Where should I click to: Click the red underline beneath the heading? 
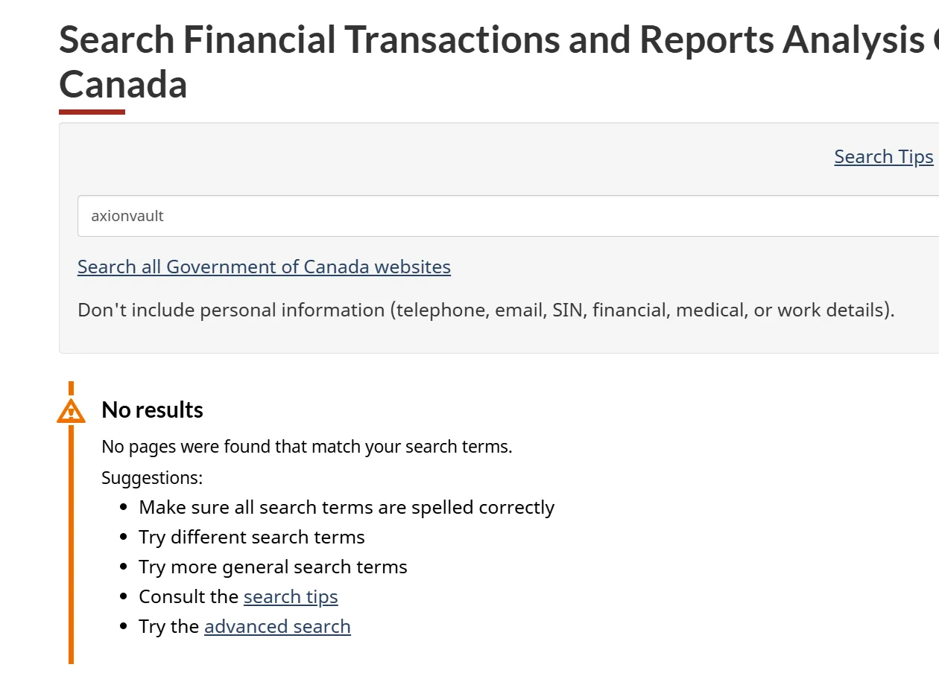[x=92, y=112]
